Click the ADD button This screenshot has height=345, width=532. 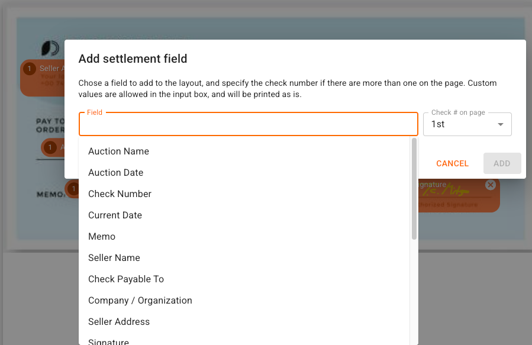(502, 163)
